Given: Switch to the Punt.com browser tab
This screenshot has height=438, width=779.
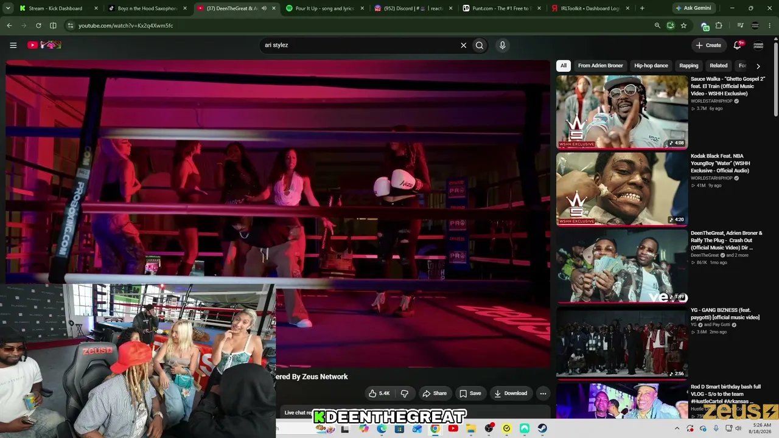Looking at the screenshot, I should coord(502,9).
